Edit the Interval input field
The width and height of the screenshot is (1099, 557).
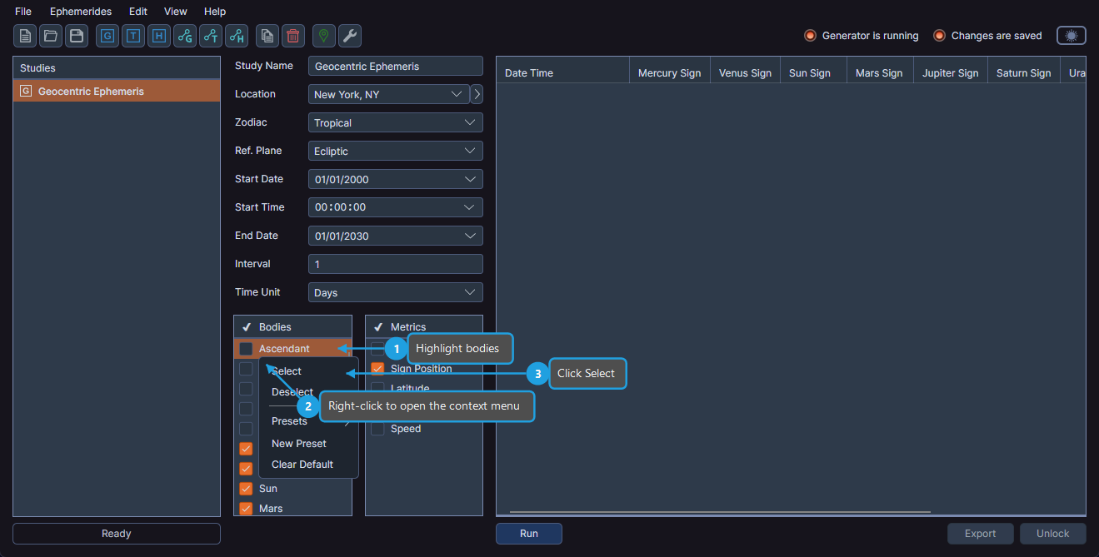tap(395, 264)
